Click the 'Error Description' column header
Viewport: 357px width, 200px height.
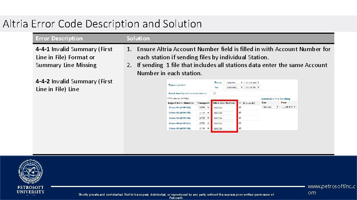[x=59, y=38]
